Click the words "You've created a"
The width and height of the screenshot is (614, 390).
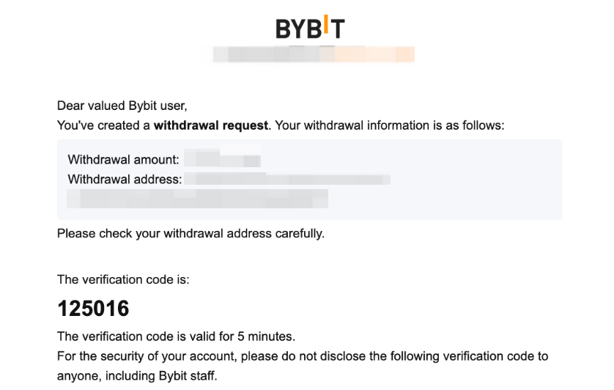103,125
